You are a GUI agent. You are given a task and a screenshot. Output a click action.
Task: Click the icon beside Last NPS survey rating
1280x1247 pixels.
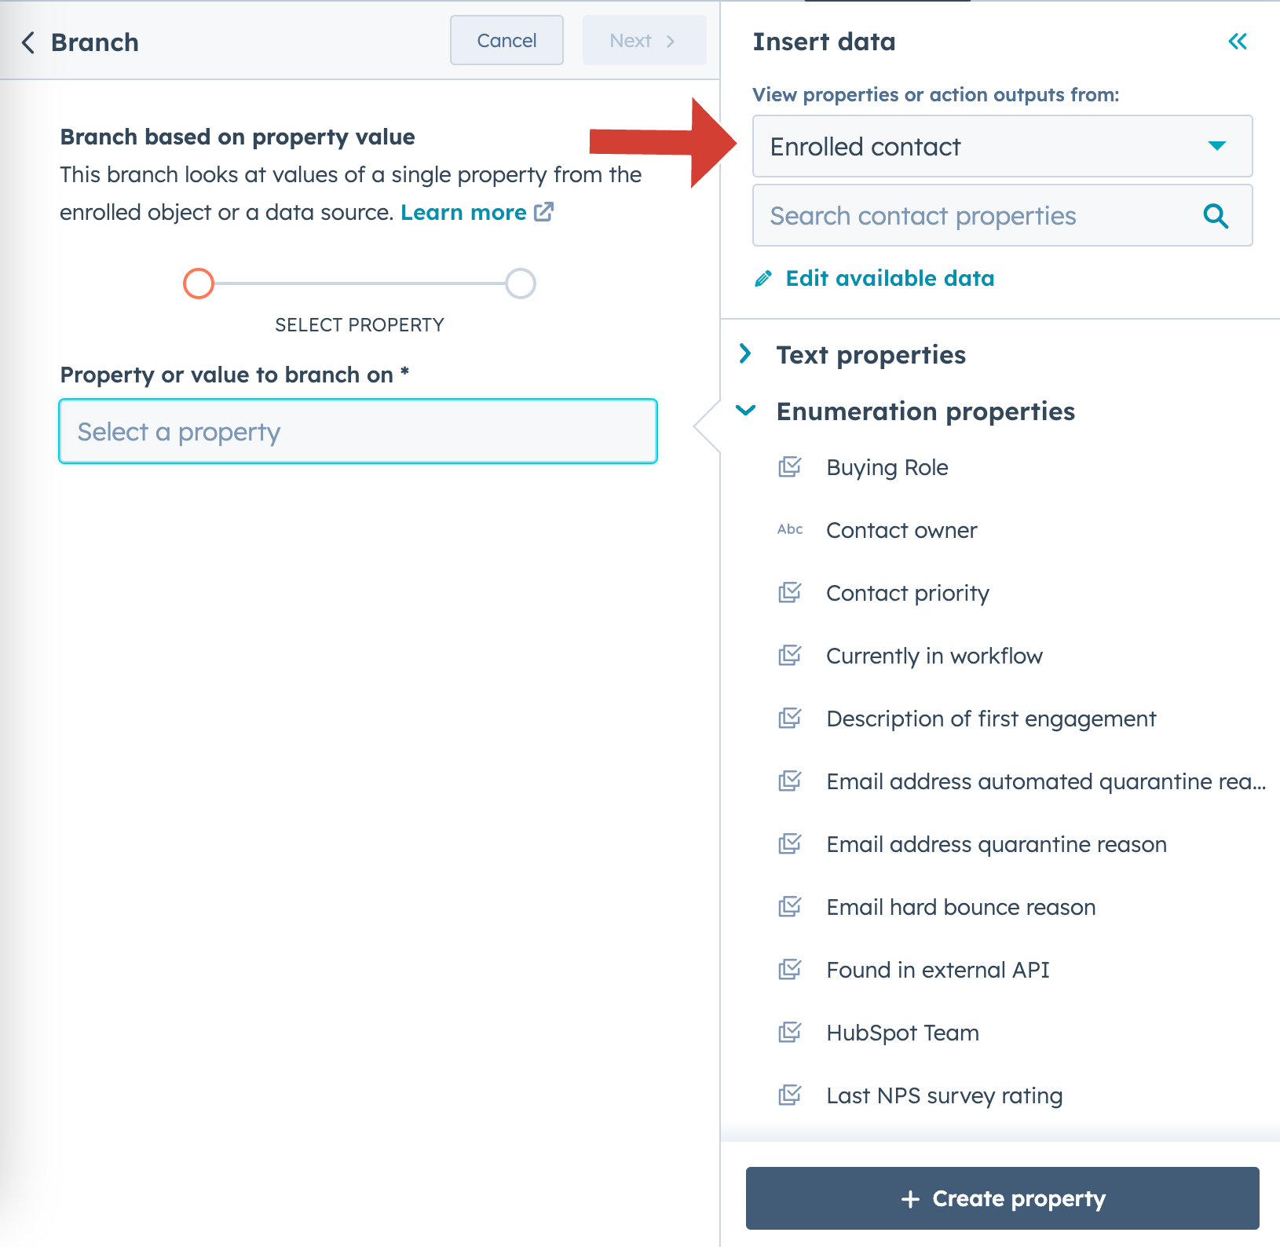click(792, 1095)
